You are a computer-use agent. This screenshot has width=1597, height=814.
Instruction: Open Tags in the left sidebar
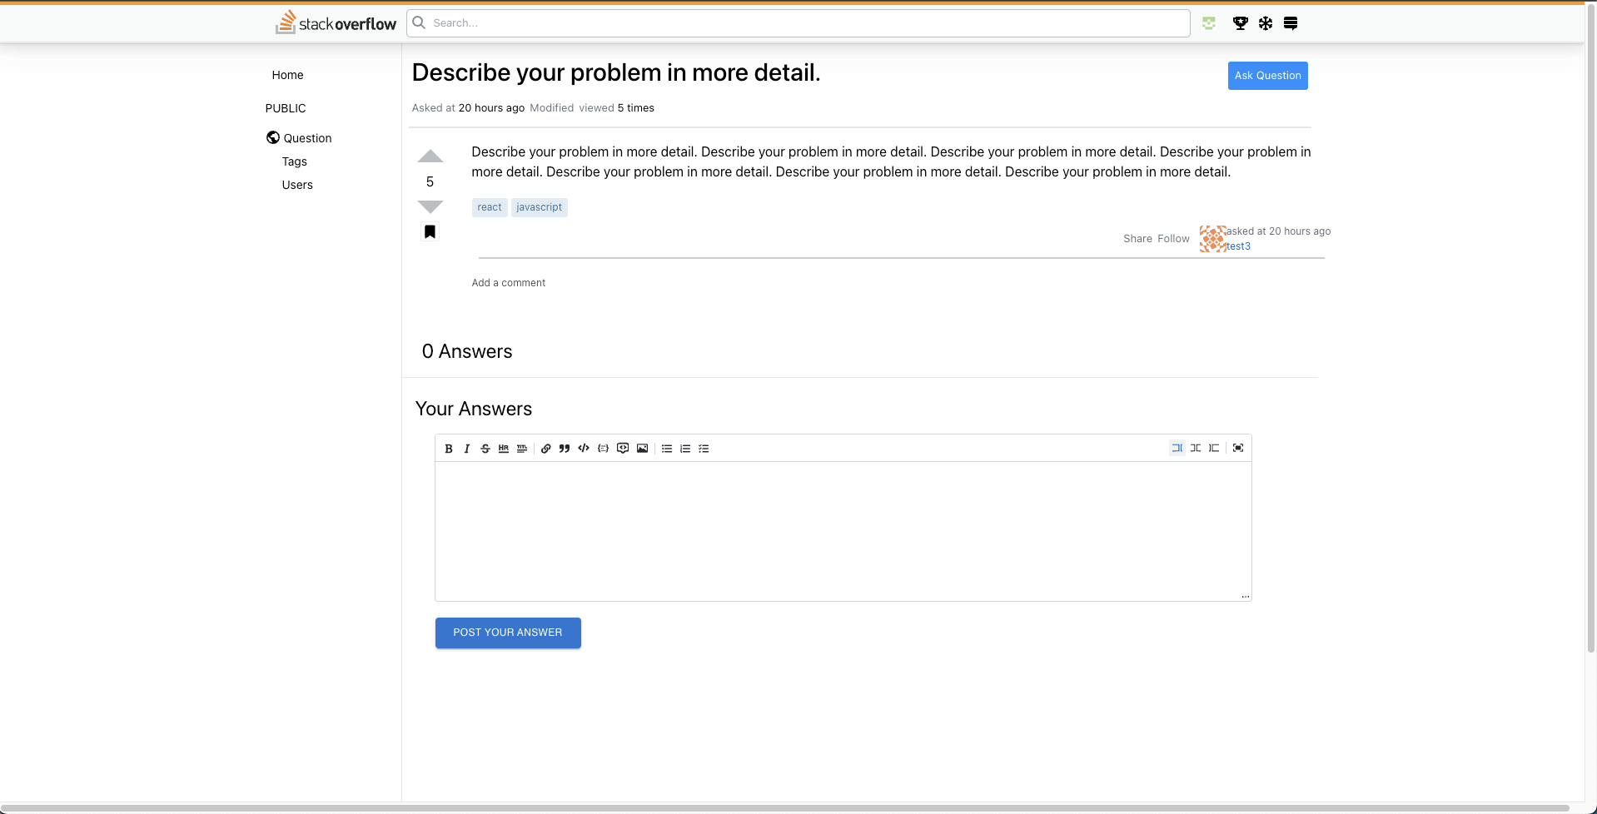[294, 161]
